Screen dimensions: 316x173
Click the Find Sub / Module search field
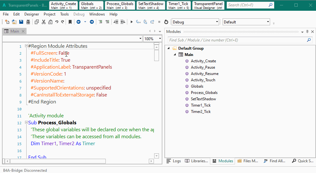240,40
